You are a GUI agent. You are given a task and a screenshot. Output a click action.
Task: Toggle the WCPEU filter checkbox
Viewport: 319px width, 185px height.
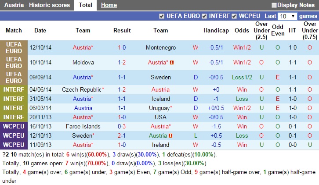tap(235, 16)
